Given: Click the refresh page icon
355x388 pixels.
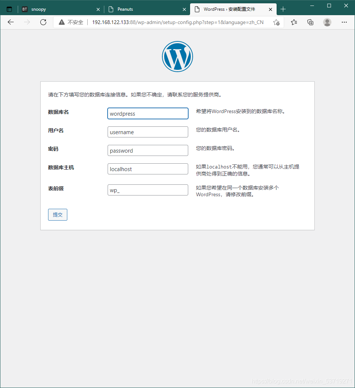Looking at the screenshot, I should pos(43,22).
